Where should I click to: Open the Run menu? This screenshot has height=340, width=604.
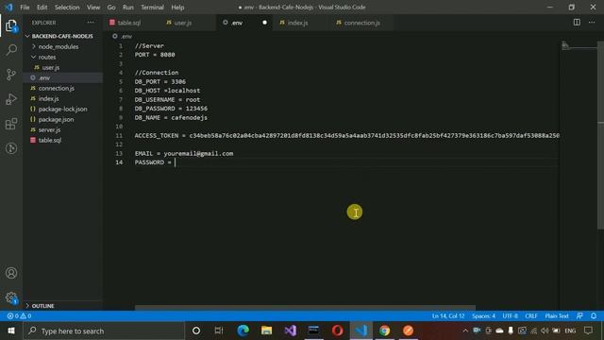tap(128, 8)
